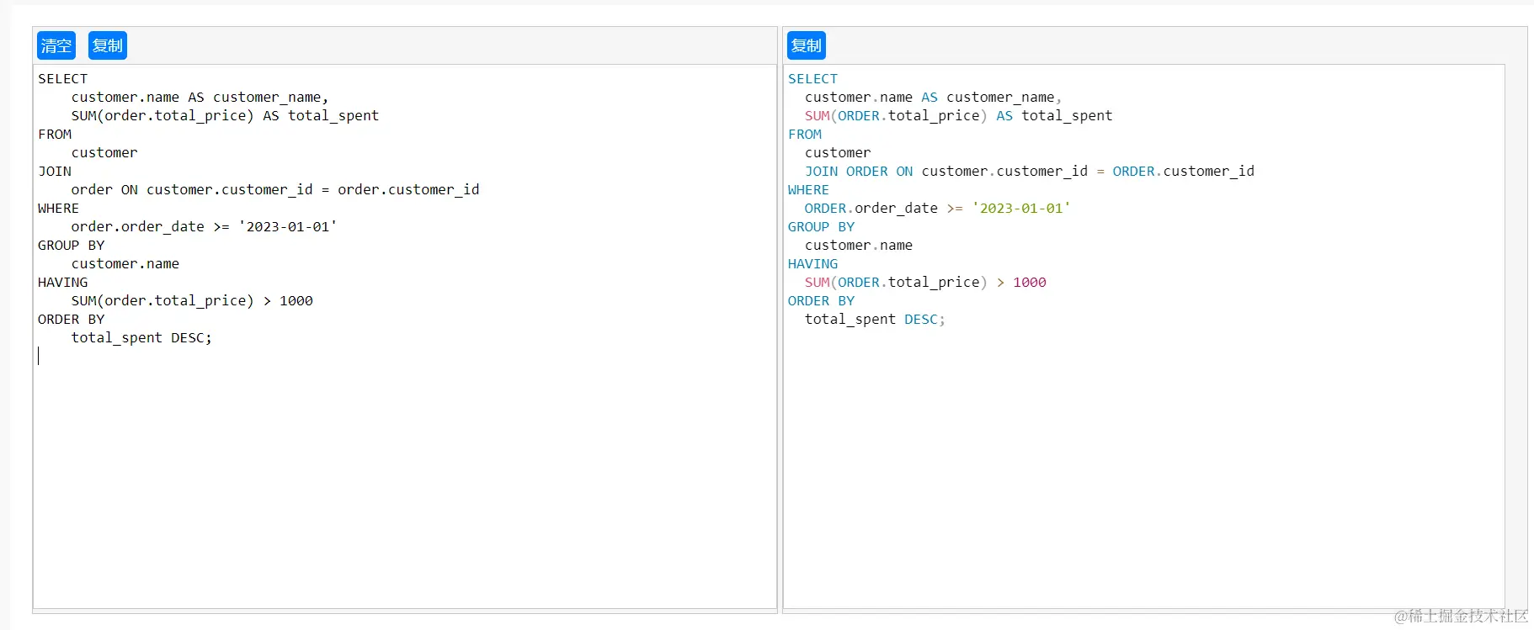Click pink 1000 value in formatted output
The image size is (1534, 630).
click(1029, 283)
